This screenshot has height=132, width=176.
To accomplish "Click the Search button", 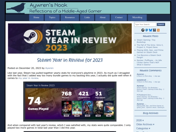I will (161, 24).
